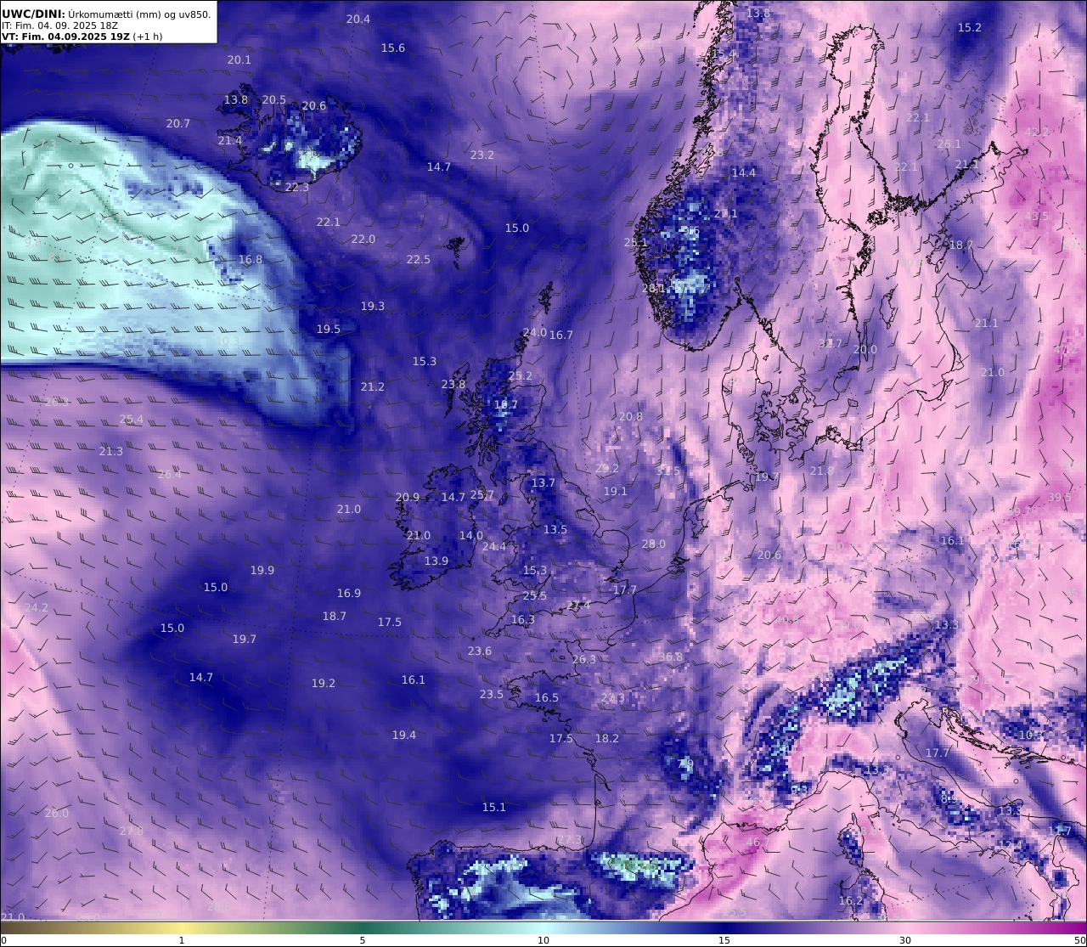
Task: Click the 20.8 value in North Sea
Action: click(x=631, y=416)
